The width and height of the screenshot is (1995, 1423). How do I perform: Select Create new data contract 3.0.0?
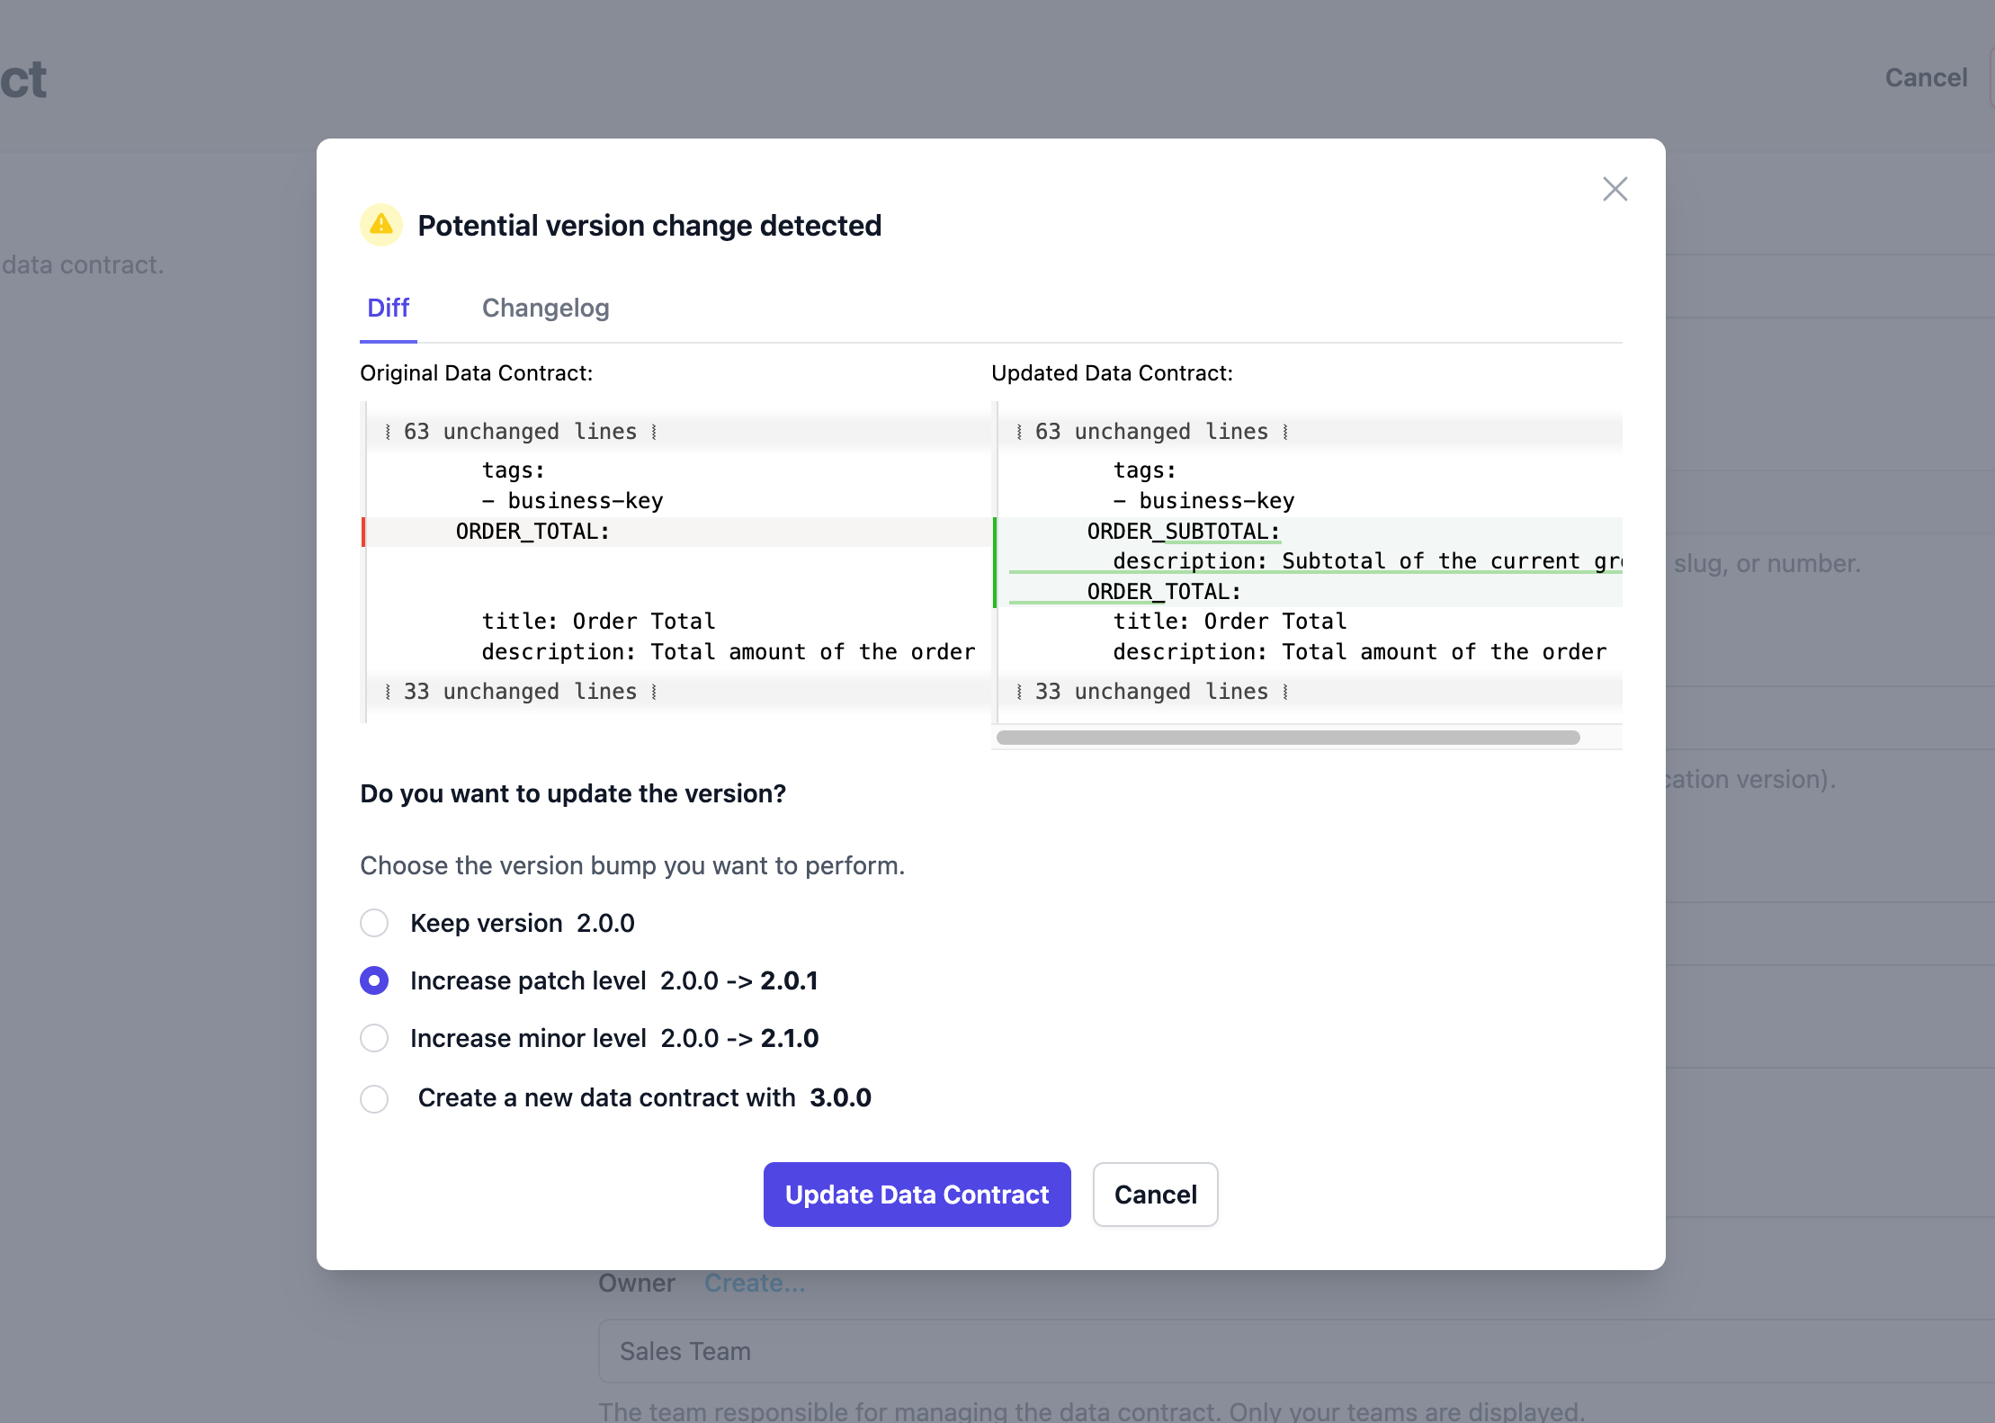click(x=374, y=1098)
